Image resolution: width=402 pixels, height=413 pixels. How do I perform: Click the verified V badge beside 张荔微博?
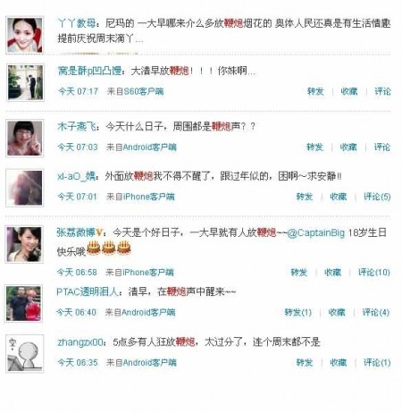tap(100, 232)
